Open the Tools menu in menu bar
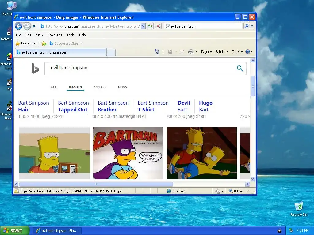The width and height of the screenshot is (314, 235). pyautogui.click(x=71, y=35)
